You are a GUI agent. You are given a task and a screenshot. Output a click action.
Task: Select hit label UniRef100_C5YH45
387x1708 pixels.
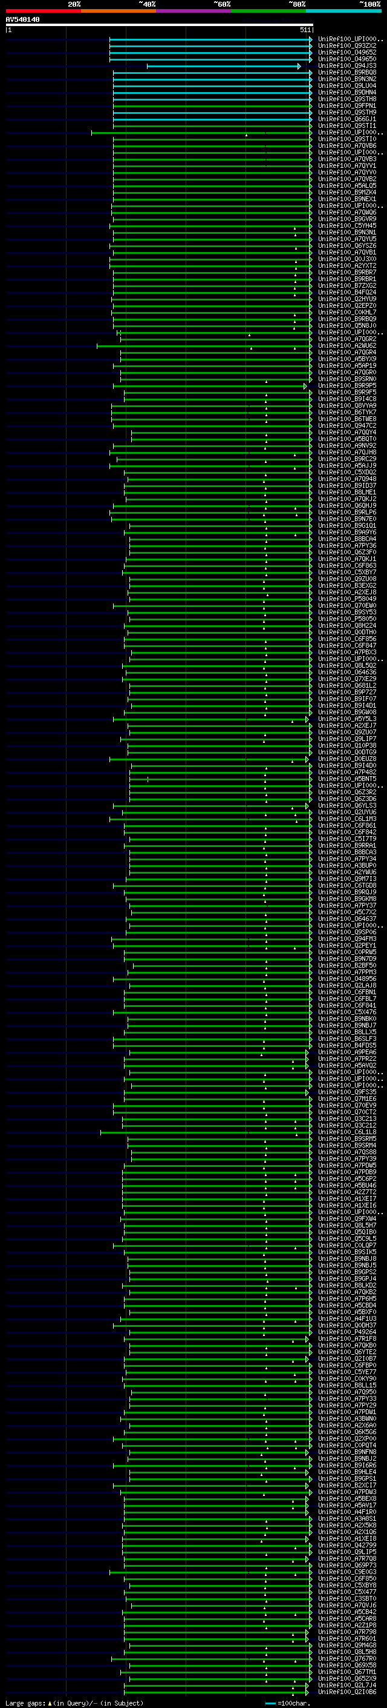pyautogui.click(x=347, y=225)
